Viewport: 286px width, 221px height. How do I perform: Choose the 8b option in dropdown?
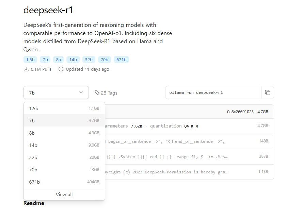coord(64,133)
